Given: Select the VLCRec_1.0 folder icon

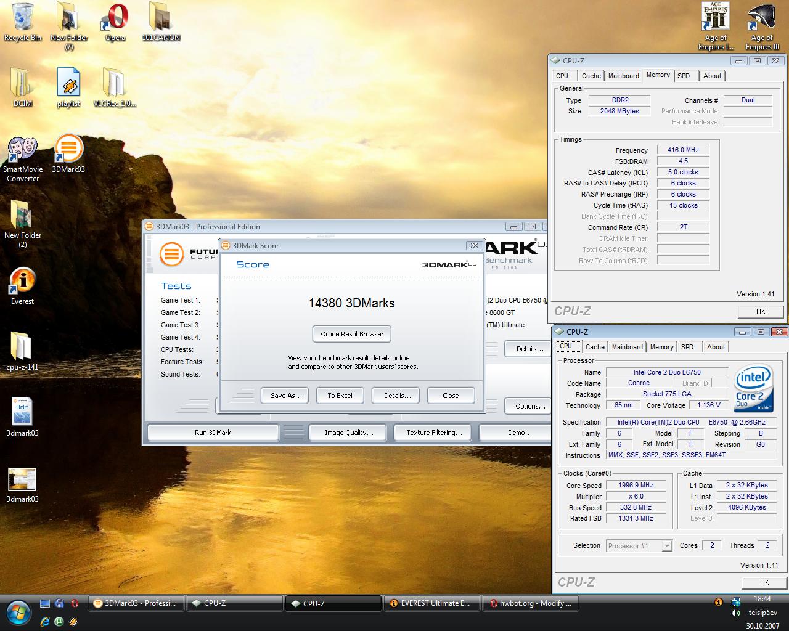Looking at the screenshot, I should [115, 88].
